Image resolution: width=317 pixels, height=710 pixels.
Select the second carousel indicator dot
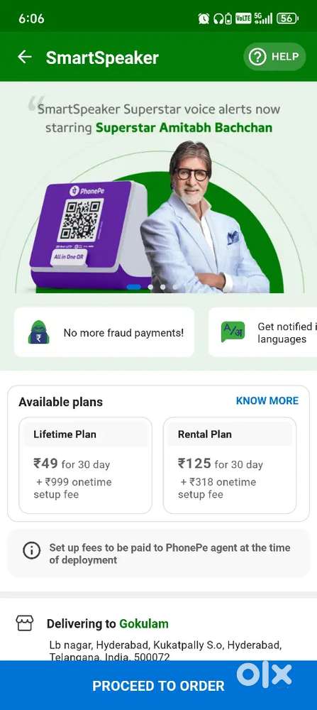(x=150, y=287)
